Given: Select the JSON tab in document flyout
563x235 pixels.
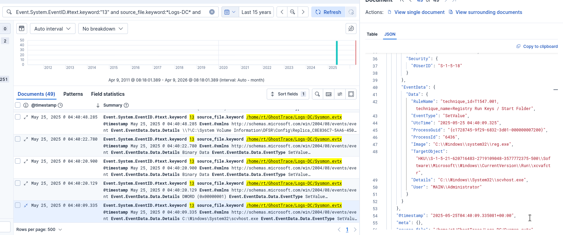Looking at the screenshot, I should click(390, 34).
